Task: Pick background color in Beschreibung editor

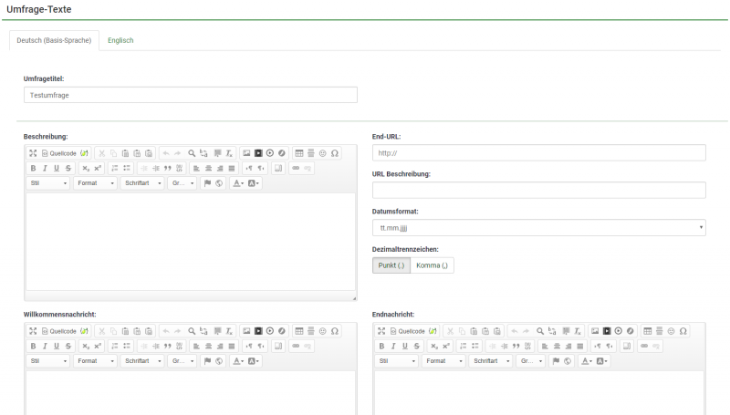Action: pos(254,182)
